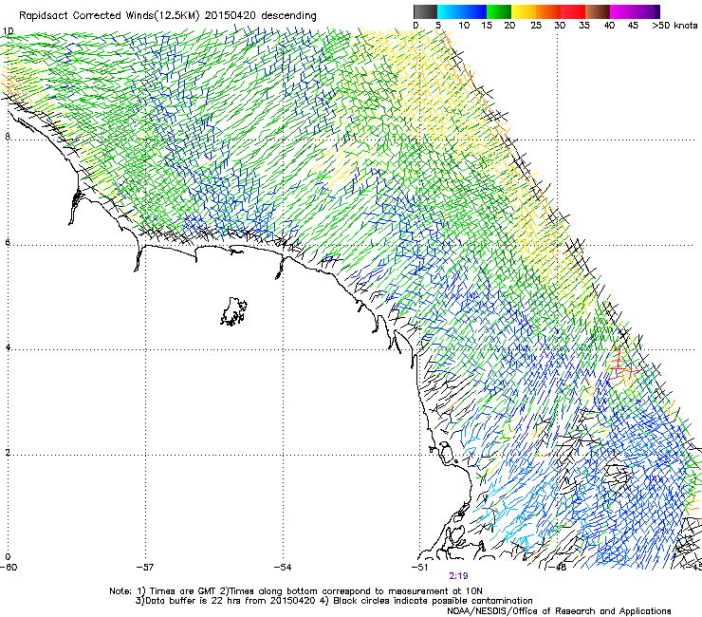
Task: Click the gray 0-5 knots color swatch
Action: point(425,11)
